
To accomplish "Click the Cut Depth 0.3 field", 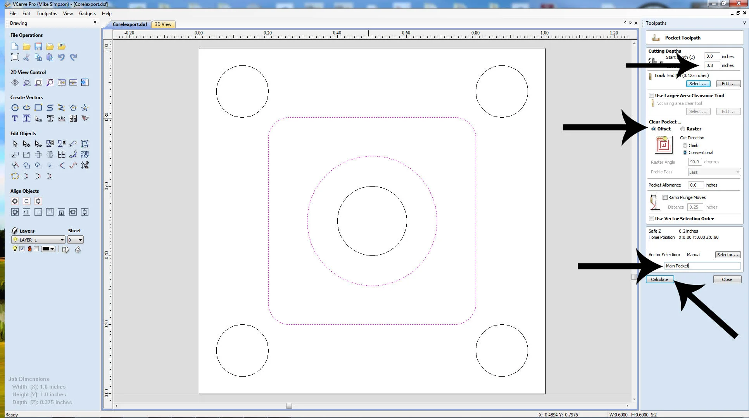I will [712, 65].
